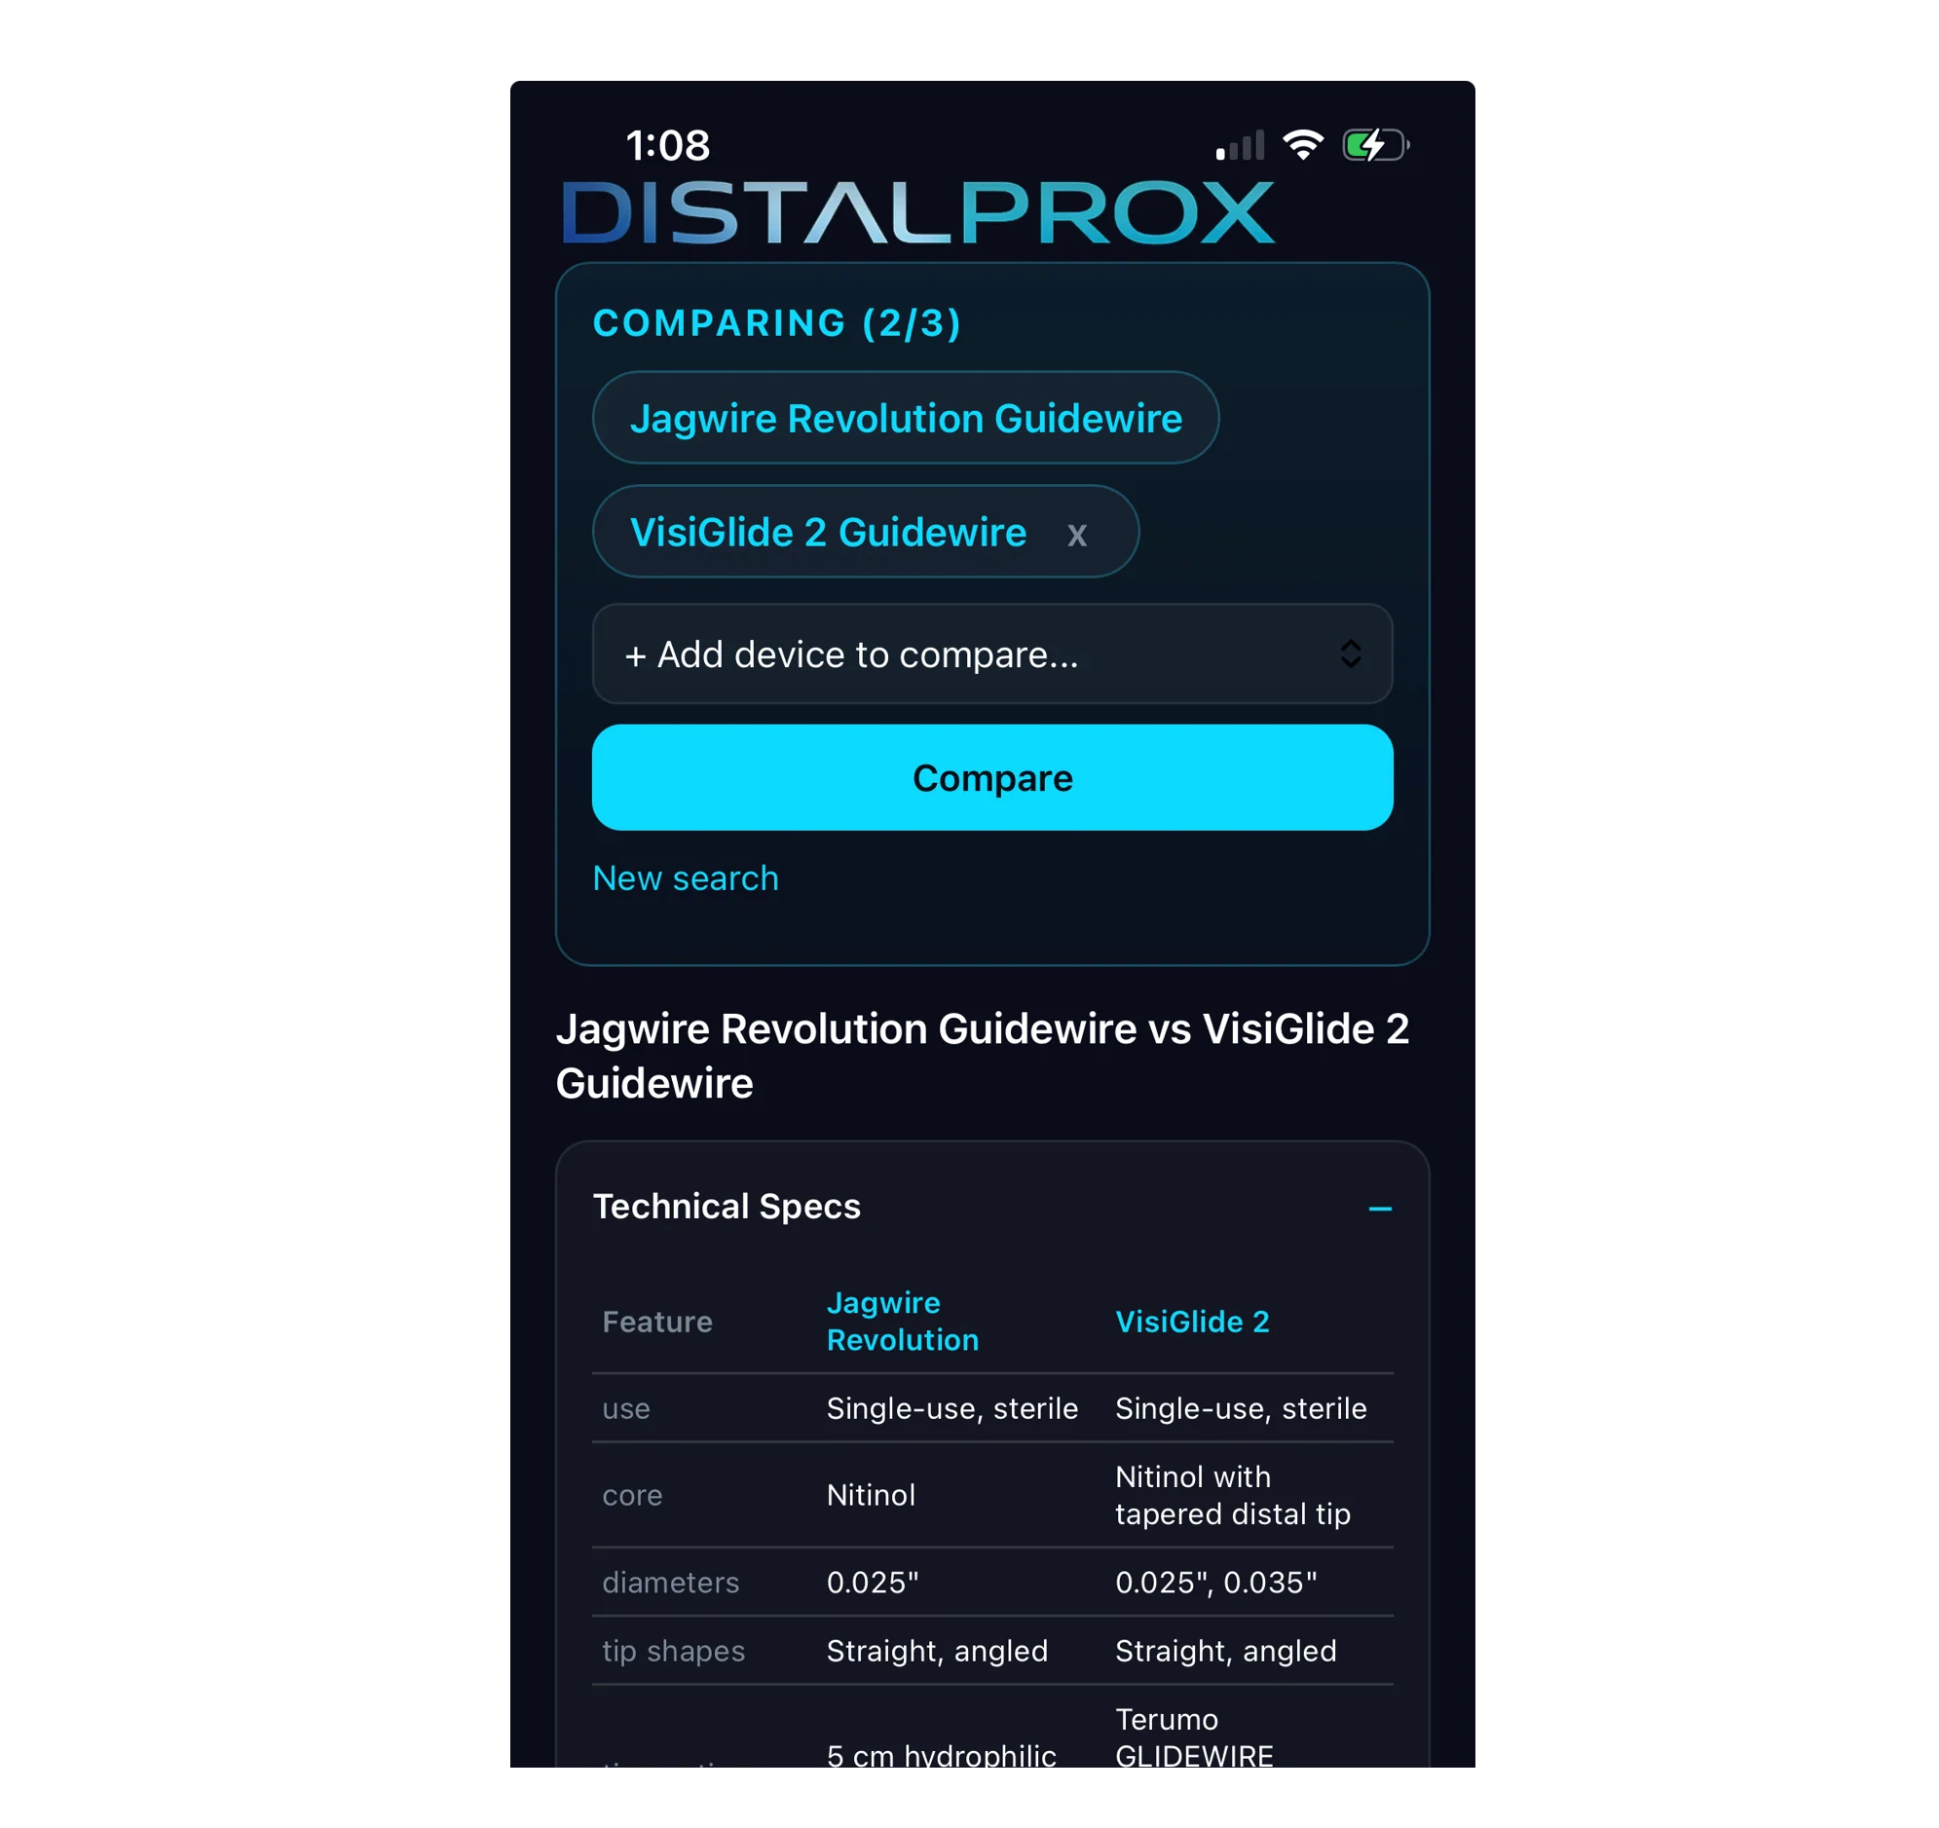
Task: Click the 'Nitinol' cell under Jagwire Revolution
Action: point(871,1494)
